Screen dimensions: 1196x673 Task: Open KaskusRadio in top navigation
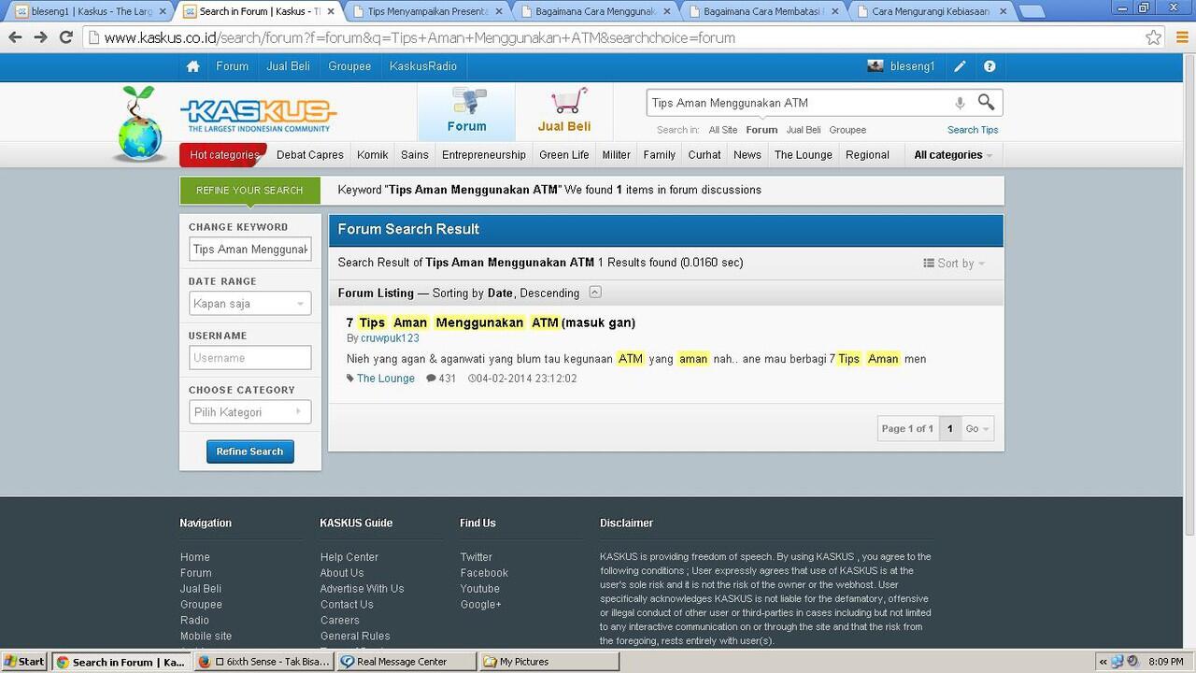click(423, 66)
